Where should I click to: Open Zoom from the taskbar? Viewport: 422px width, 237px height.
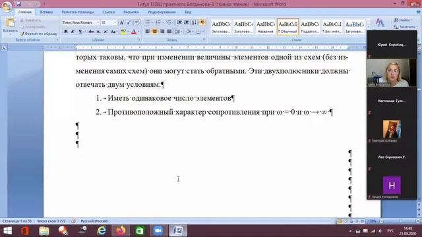[x=158, y=231]
